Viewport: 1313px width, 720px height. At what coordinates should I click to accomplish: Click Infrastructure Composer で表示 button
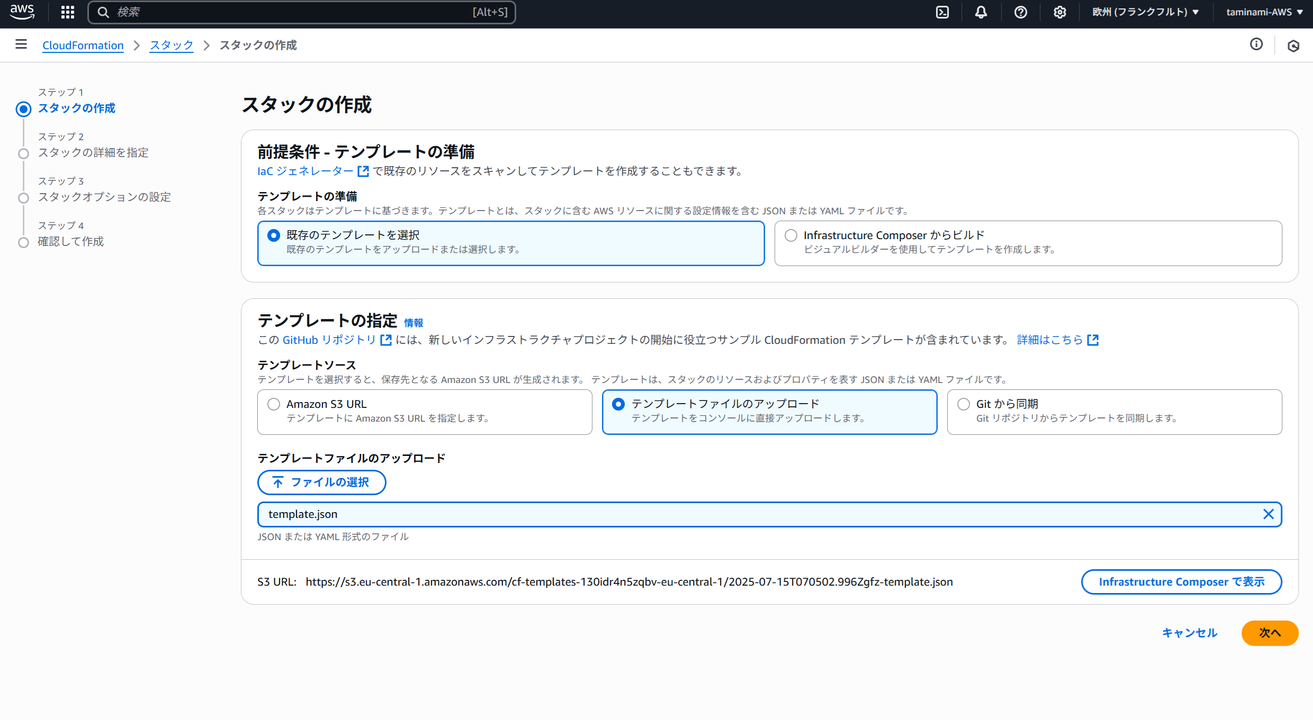pyautogui.click(x=1182, y=582)
